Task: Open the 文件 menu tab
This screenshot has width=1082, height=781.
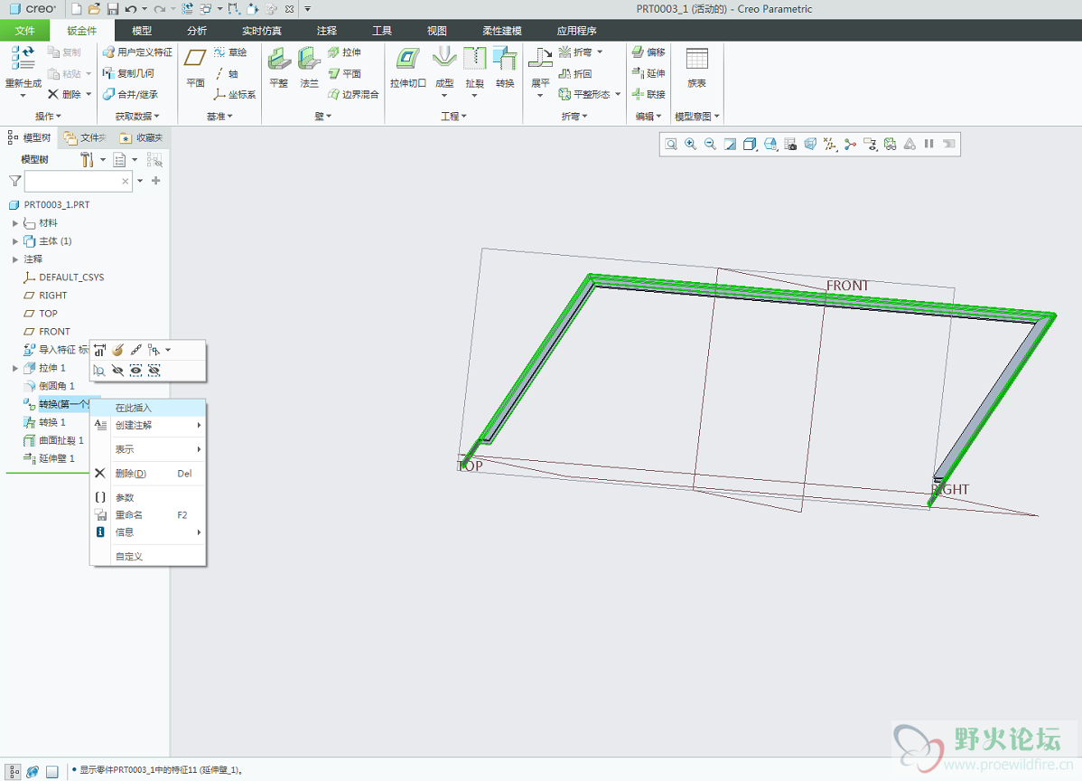Action: (x=25, y=31)
